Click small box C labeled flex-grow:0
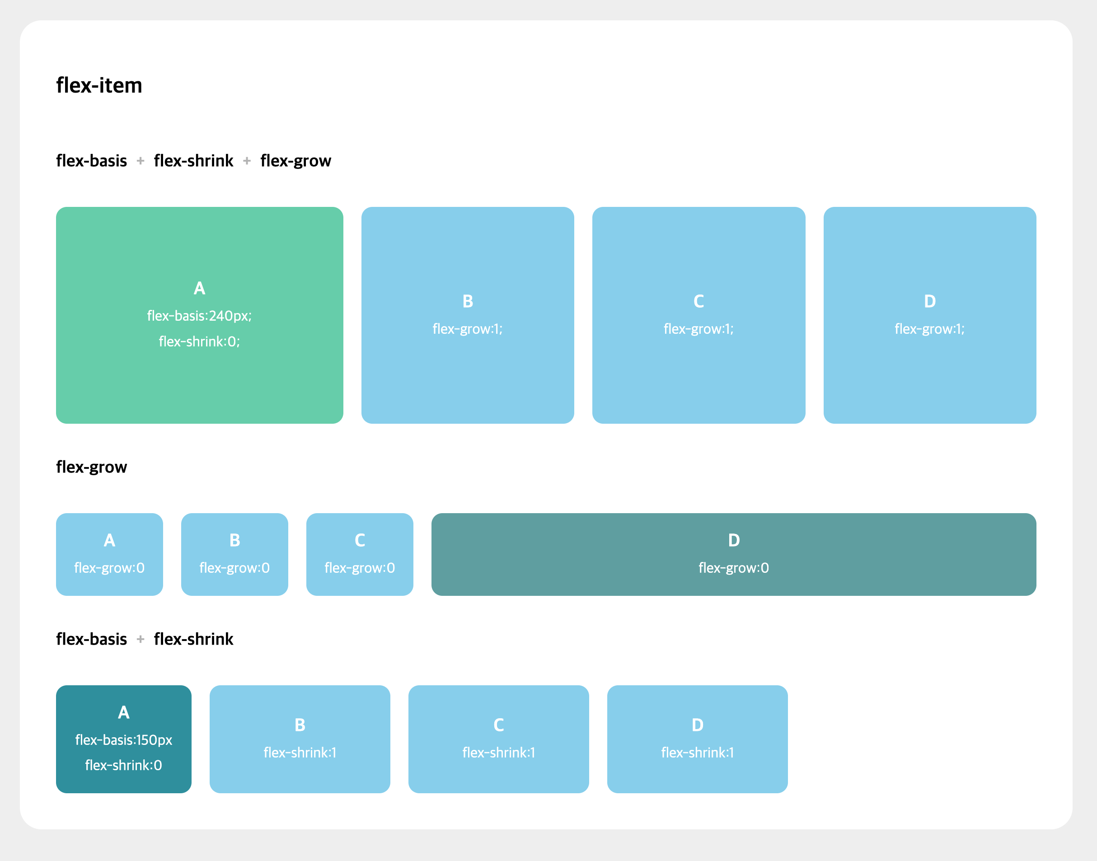The image size is (1097, 861). [360, 554]
